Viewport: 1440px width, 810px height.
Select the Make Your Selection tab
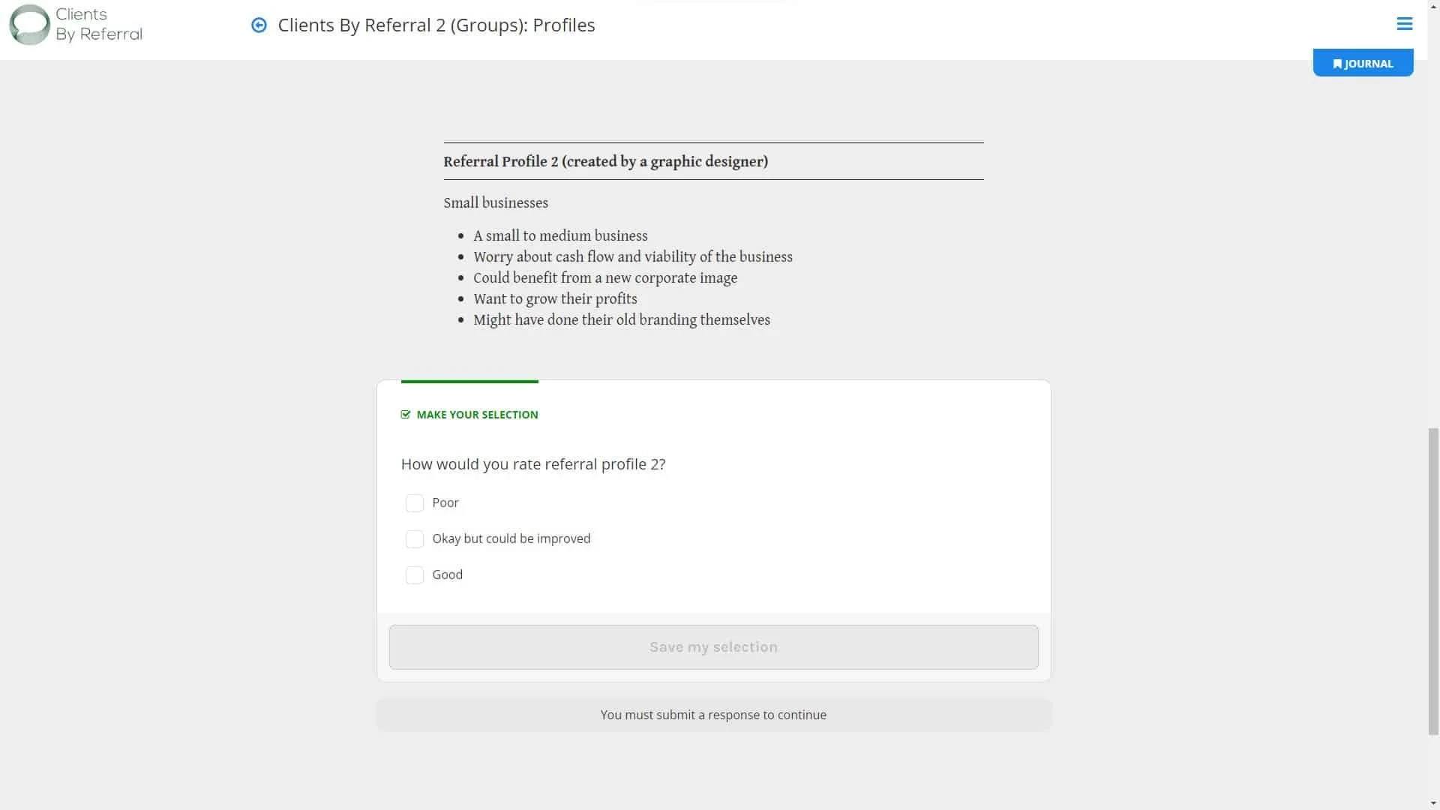(x=469, y=415)
